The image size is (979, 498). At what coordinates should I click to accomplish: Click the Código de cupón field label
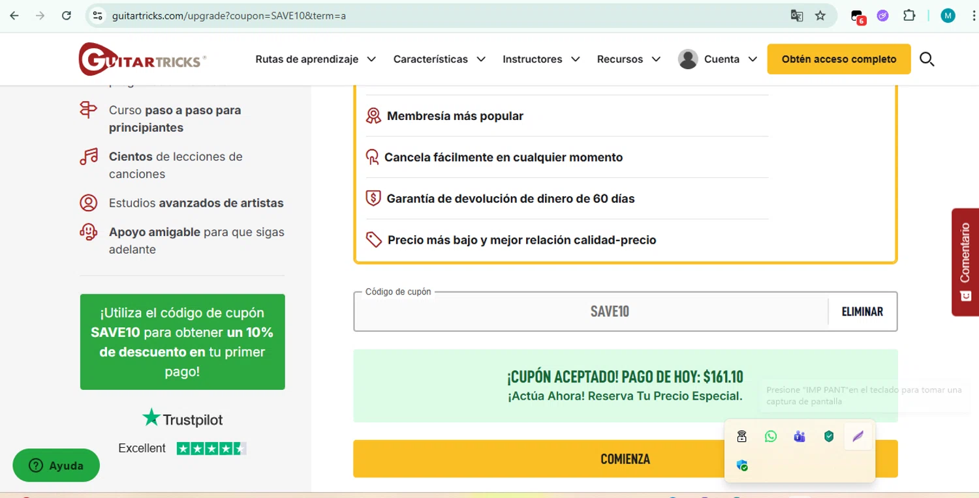click(x=398, y=292)
